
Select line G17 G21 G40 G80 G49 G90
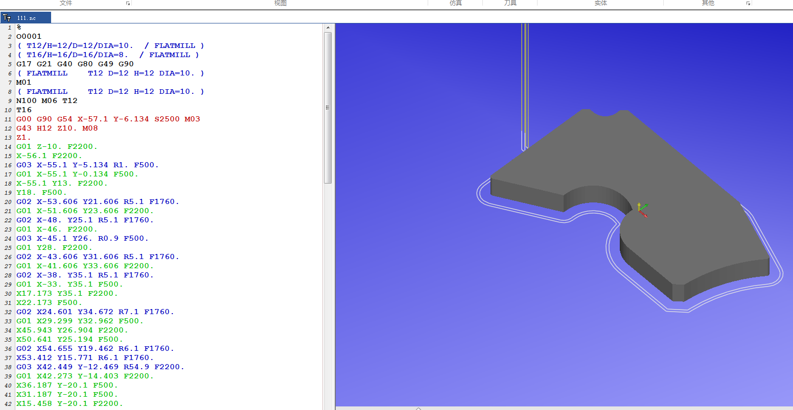tap(75, 64)
